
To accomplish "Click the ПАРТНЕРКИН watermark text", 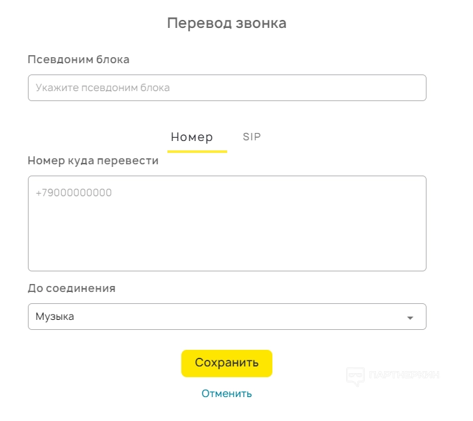I will [x=404, y=375].
